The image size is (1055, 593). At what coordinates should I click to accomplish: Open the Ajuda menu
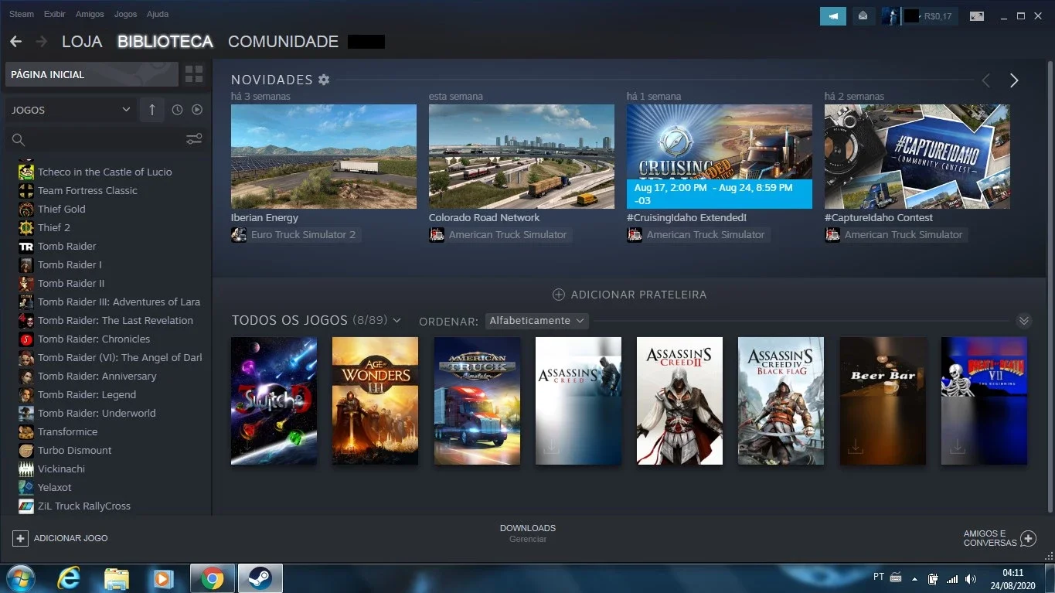pyautogui.click(x=158, y=14)
